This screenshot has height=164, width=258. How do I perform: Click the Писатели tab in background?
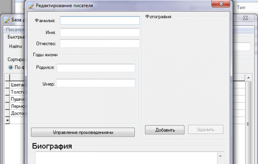click(15, 30)
